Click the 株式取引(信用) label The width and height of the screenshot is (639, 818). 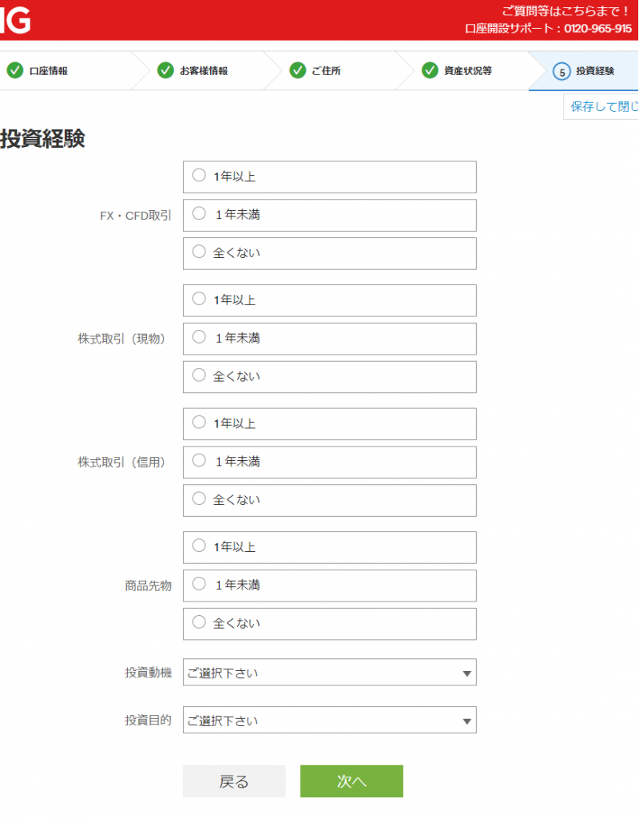pyautogui.click(x=121, y=463)
